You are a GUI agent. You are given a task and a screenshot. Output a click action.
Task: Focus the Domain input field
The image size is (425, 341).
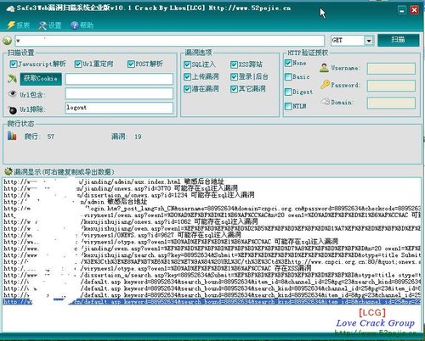click(x=391, y=103)
